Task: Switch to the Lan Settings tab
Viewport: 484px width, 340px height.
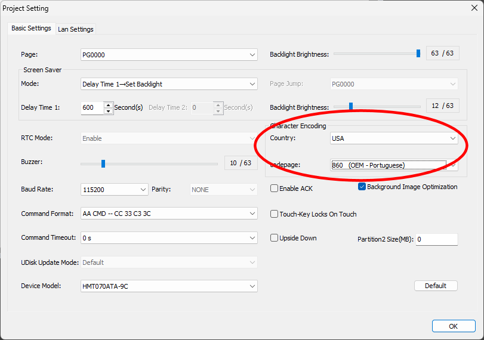Action: (x=75, y=29)
